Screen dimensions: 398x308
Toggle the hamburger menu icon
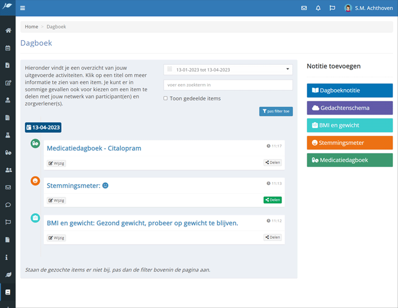[23, 8]
